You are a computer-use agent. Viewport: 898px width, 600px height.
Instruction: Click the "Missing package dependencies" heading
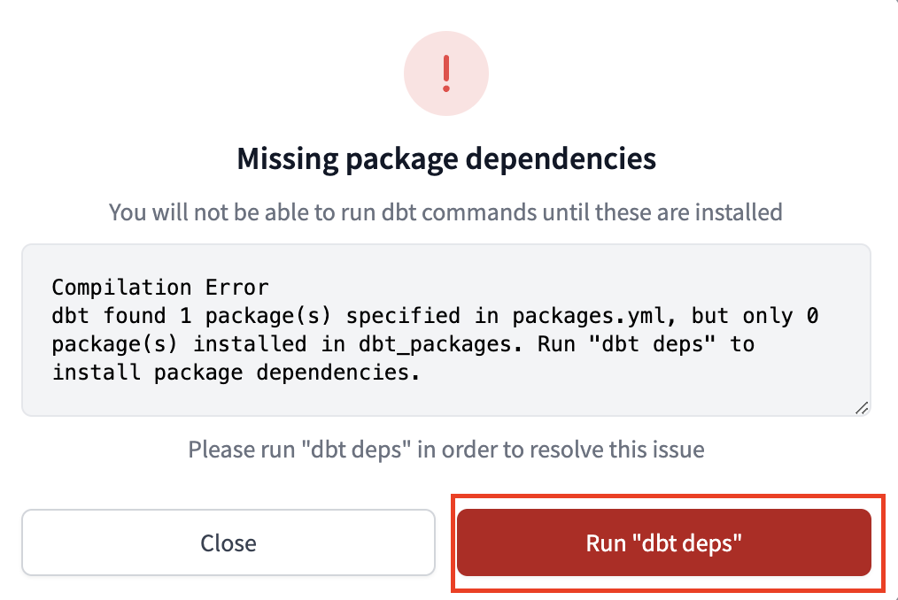[x=446, y=159]
